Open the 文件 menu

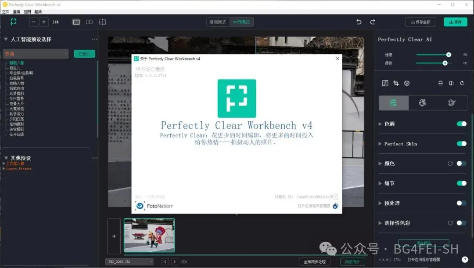(5, 12)
